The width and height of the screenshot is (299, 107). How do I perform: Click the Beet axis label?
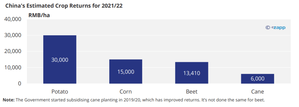tap(192, 92)
